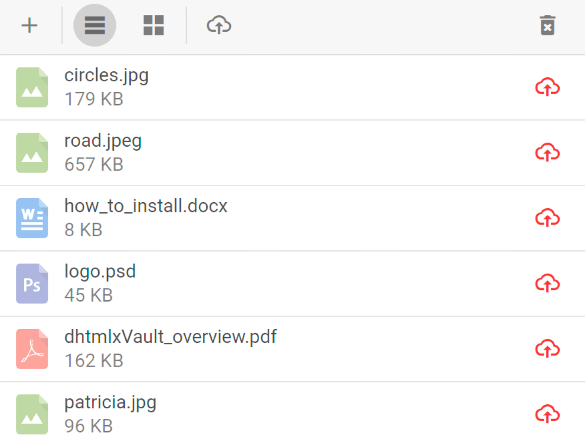Click the toolbar upload all cloud icon
This screenshot has width=585, height=441.
219,25
